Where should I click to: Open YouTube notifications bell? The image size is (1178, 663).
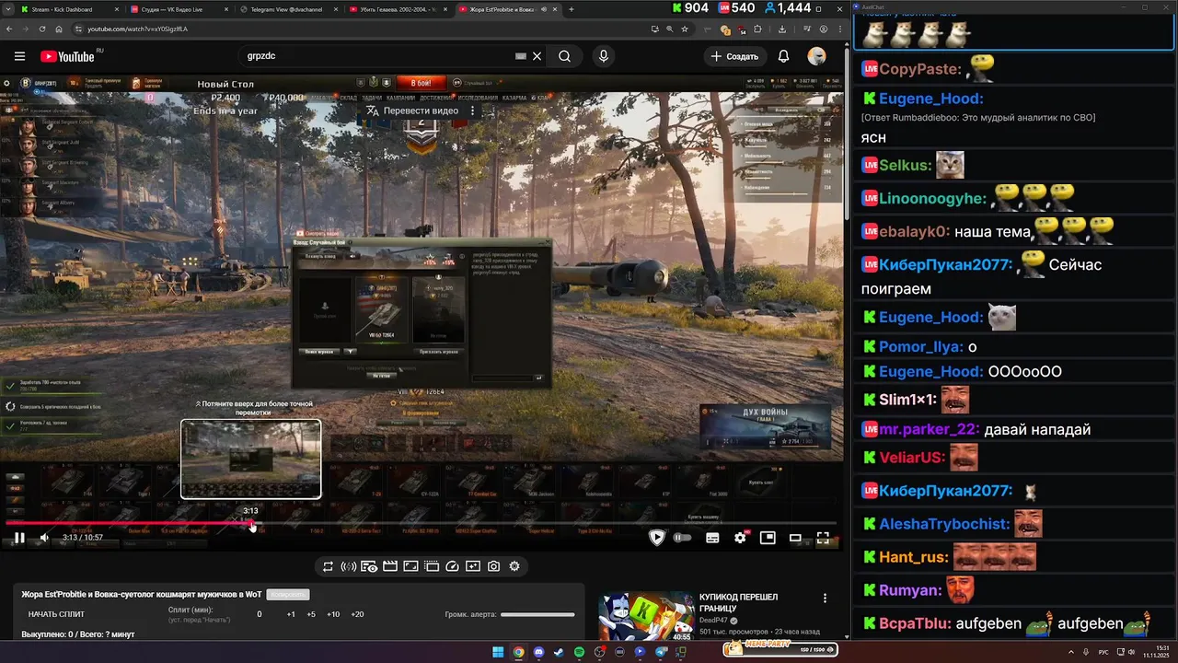[783, 56]
